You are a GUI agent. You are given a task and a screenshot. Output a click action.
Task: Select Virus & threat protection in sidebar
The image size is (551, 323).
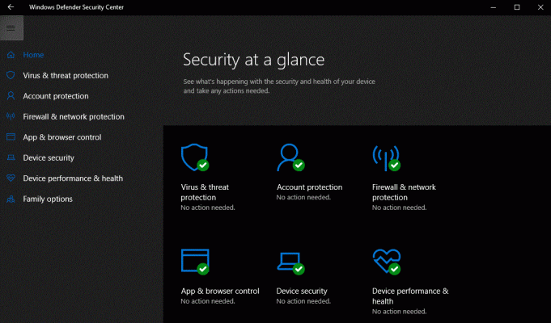[x=66, y=75]
